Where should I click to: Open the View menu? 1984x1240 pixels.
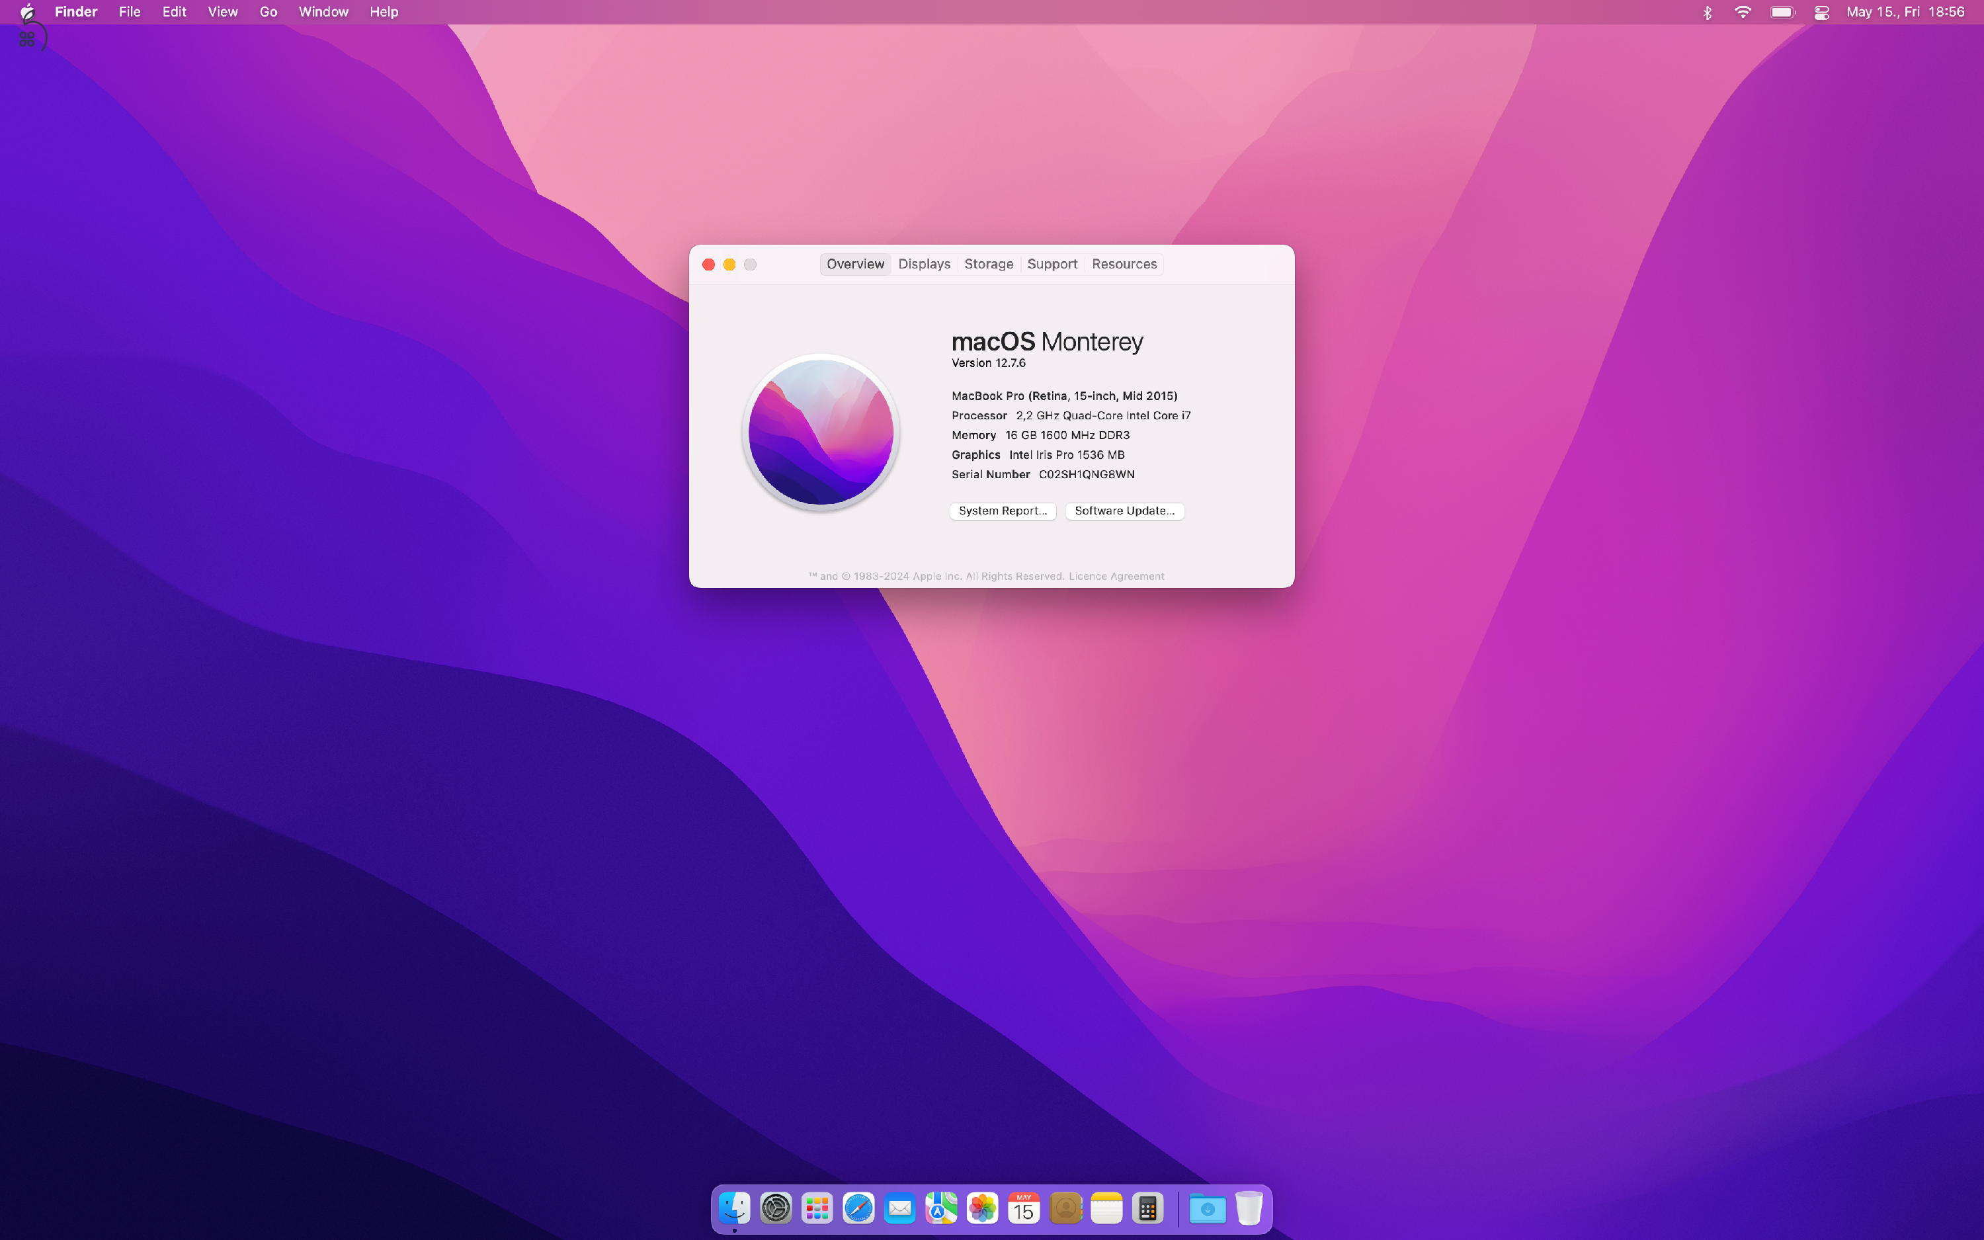click(x=222, y=11)
